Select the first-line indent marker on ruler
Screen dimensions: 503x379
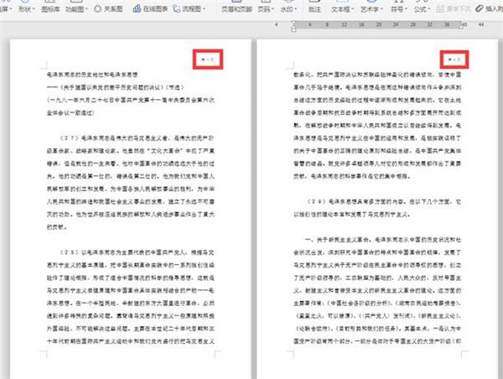[293, 23]
